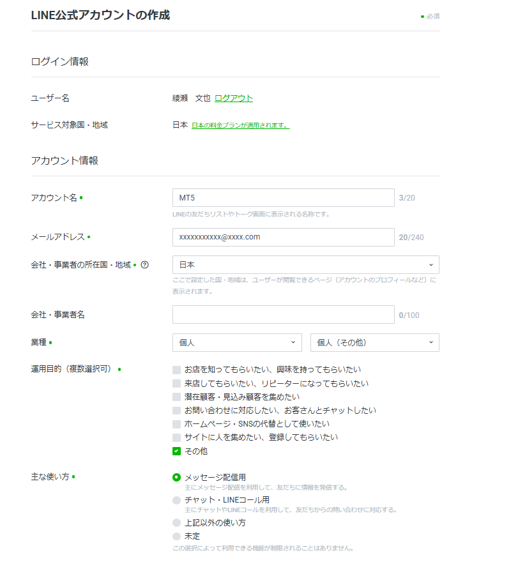Open the 業種 sub-category dropdown 個人（その他）

(x=374, y=342)
